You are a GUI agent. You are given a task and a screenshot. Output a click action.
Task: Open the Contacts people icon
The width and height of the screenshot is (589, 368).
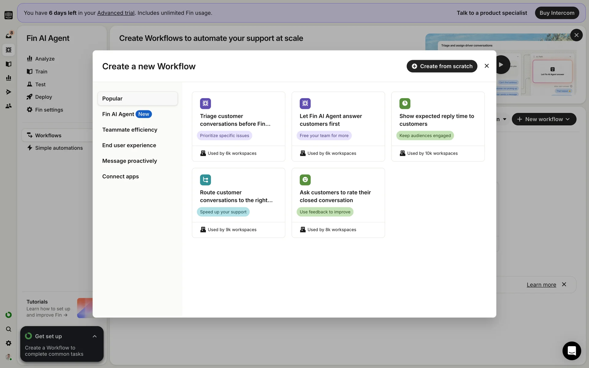(x=9, y=106)
